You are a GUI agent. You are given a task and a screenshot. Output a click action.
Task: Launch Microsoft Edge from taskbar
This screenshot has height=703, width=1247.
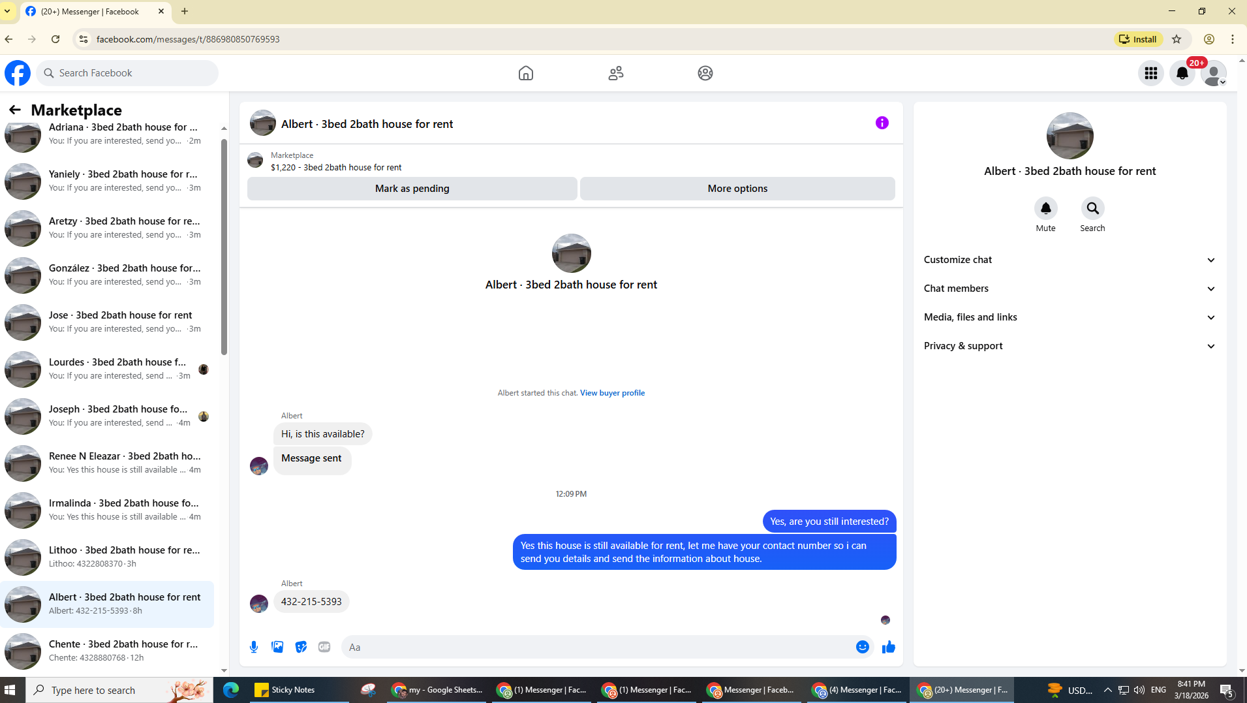tap(231, 690)
